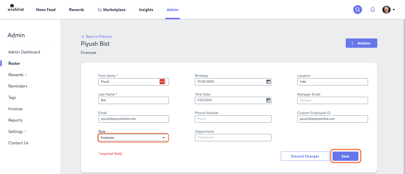The image size is (405, 174).
Task: Expand the Settings sidebar submenu chevron
Action: click(x=25, y=132)
